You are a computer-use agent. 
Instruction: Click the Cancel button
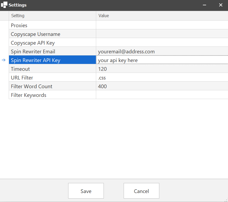click(141, 191)
